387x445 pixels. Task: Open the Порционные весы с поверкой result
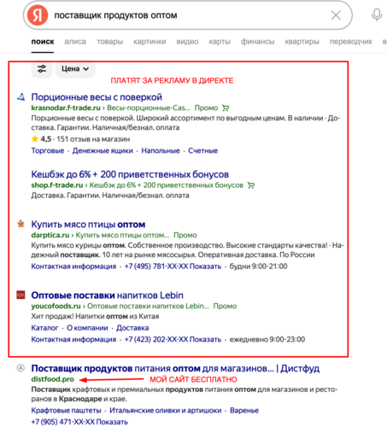(97, 97)
